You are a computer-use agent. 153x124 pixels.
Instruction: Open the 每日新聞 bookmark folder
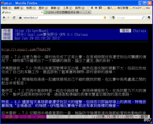(121, 8)
